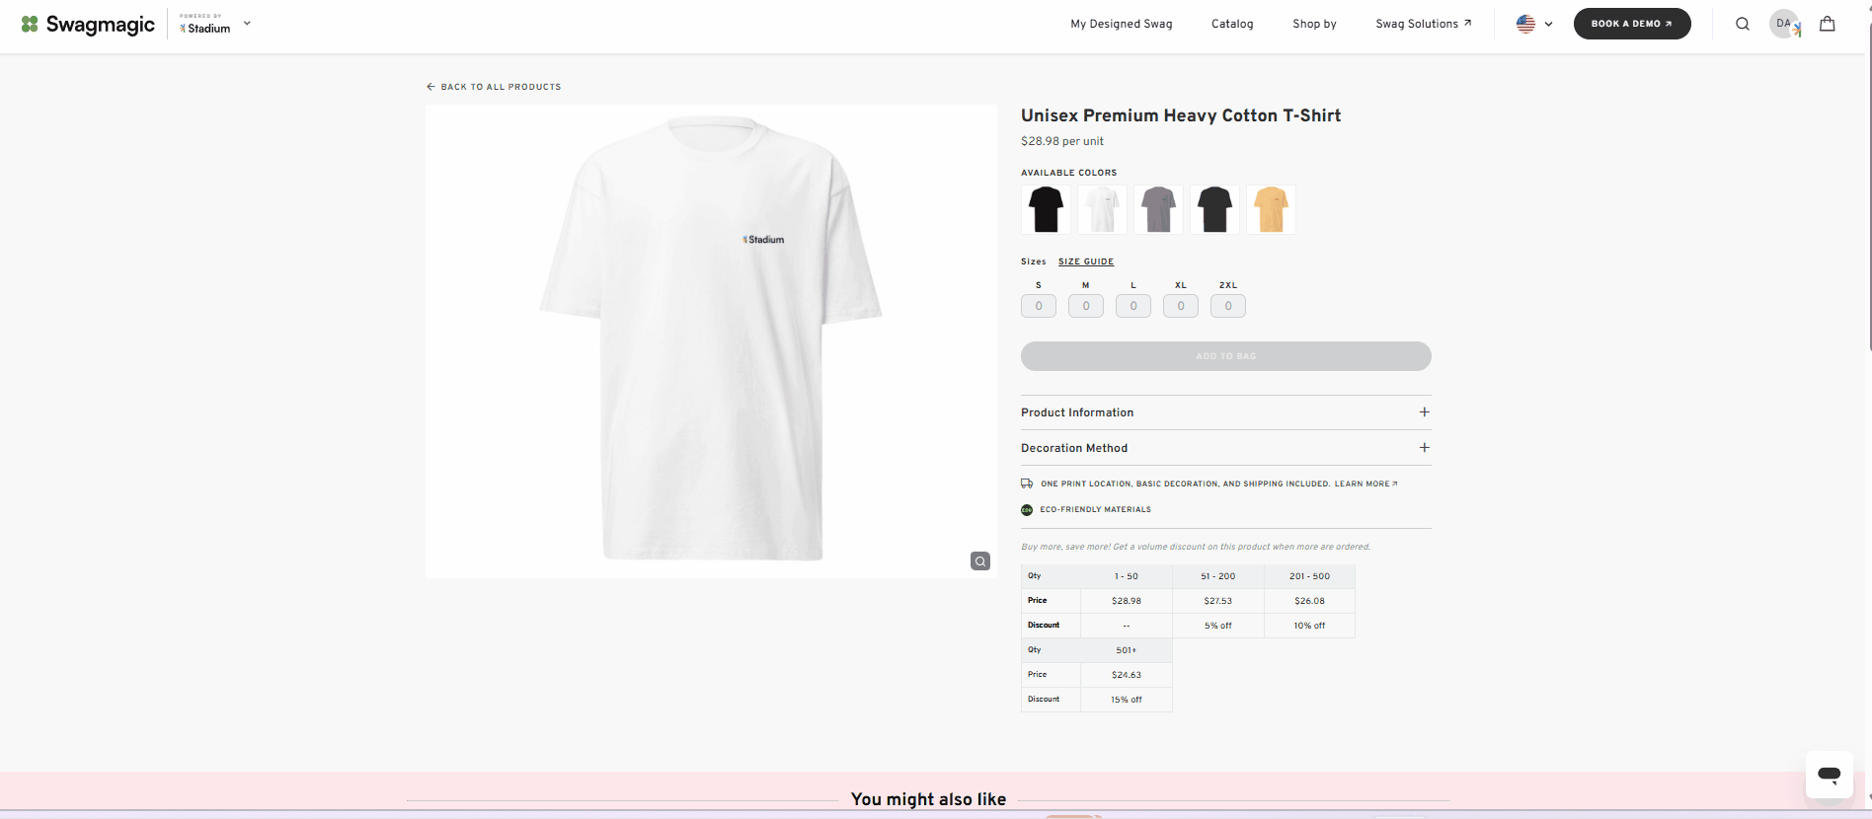Click the Book a Demo button
This screenshot has height=819, width=1872.
[1632, 24]
